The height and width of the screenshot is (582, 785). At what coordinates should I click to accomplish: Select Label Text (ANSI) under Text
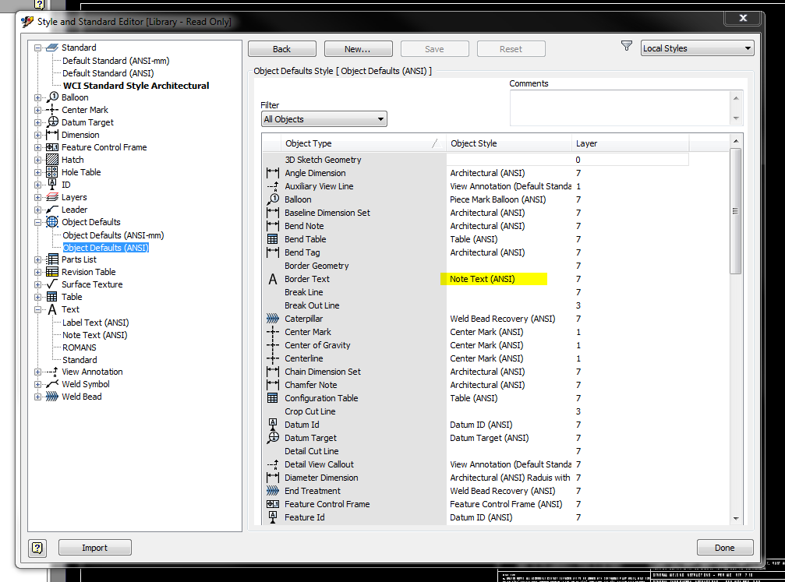(x=95, y=322)
